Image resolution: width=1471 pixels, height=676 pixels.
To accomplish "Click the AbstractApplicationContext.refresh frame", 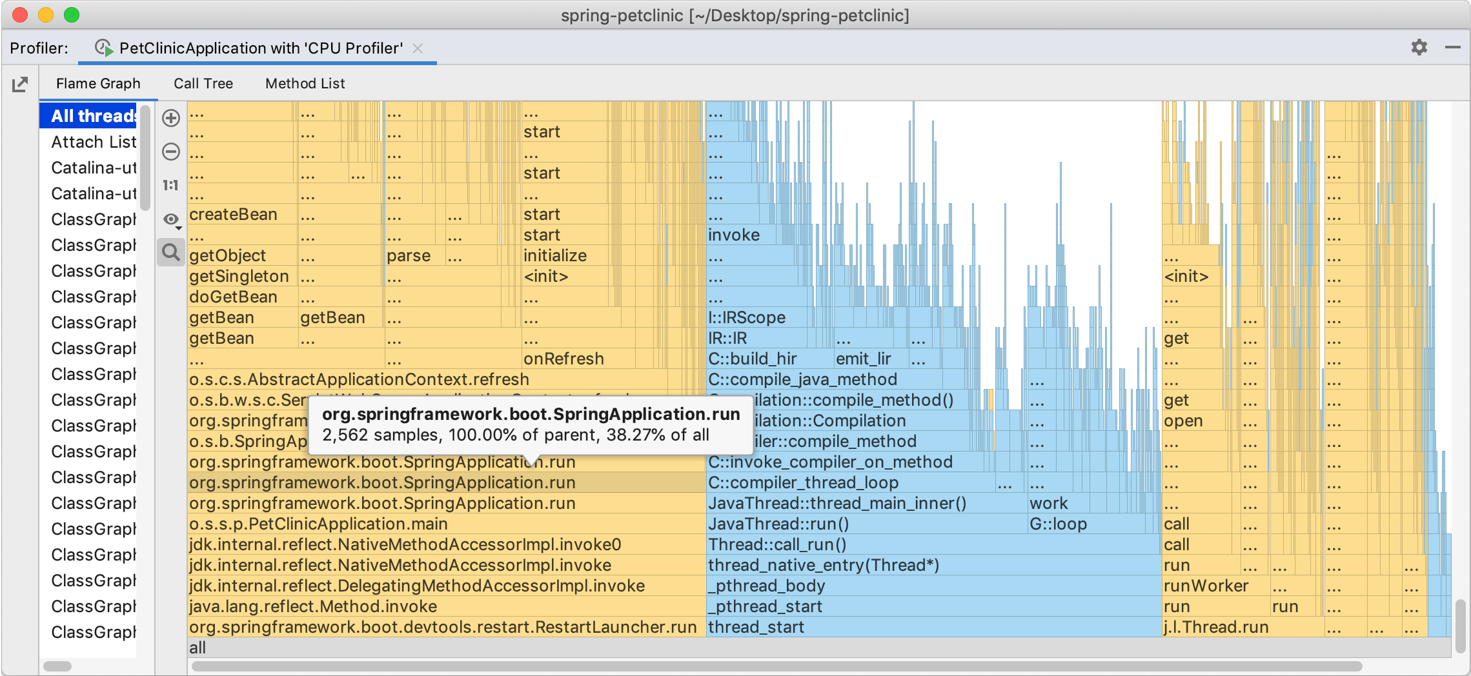I will tap(429, 379).
